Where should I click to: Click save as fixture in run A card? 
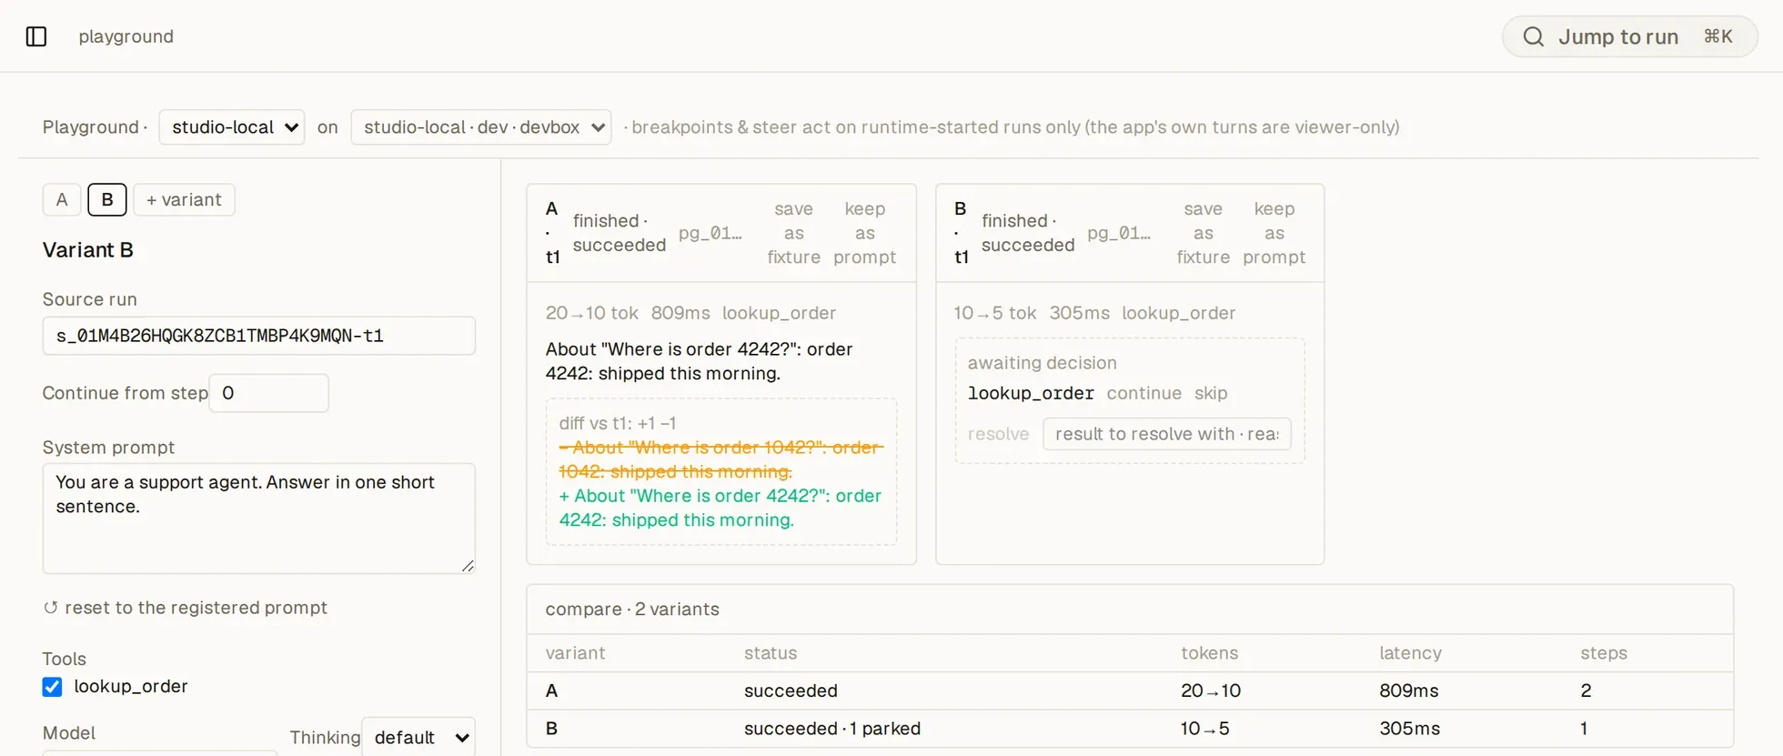tap(794, 233)
